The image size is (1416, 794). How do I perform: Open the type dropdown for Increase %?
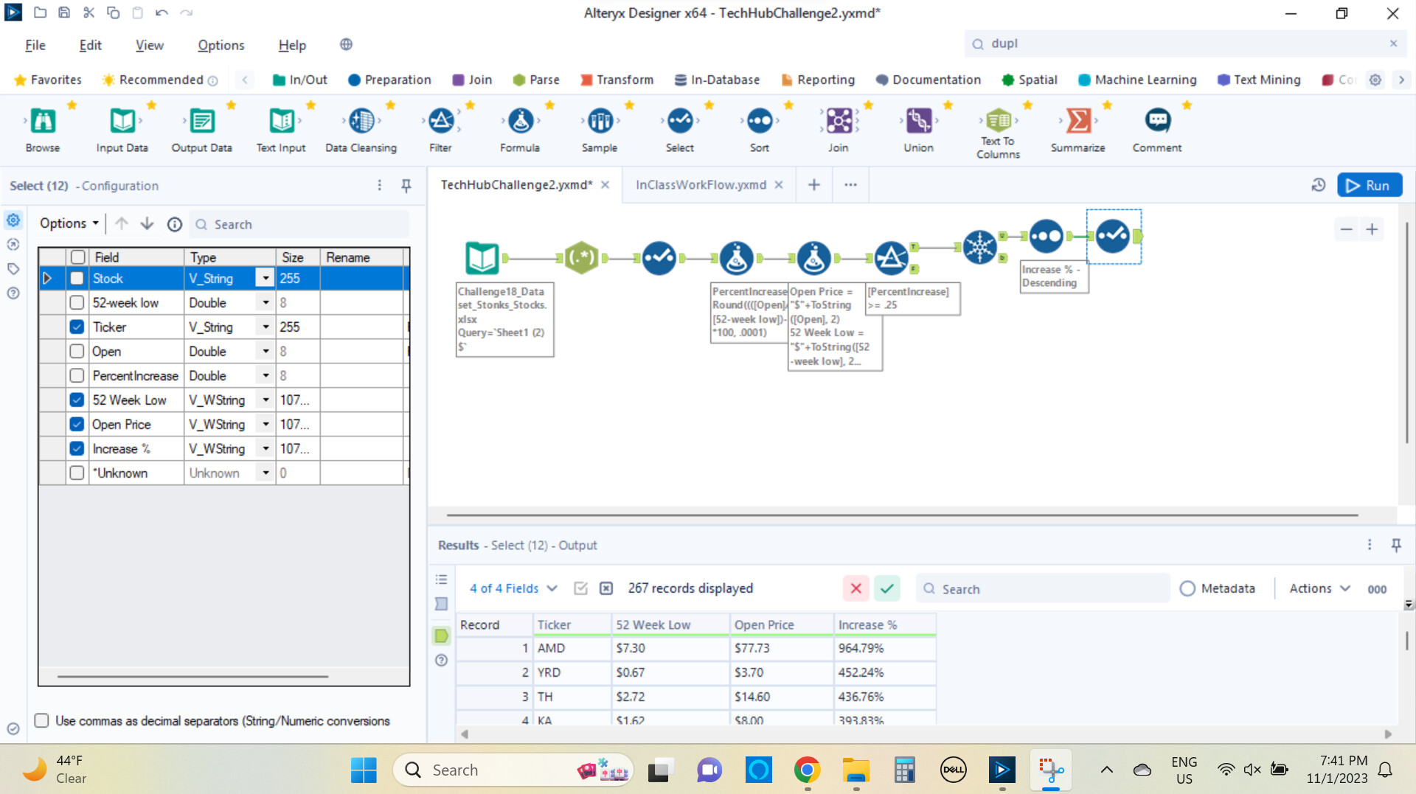[x=265, y=449]
